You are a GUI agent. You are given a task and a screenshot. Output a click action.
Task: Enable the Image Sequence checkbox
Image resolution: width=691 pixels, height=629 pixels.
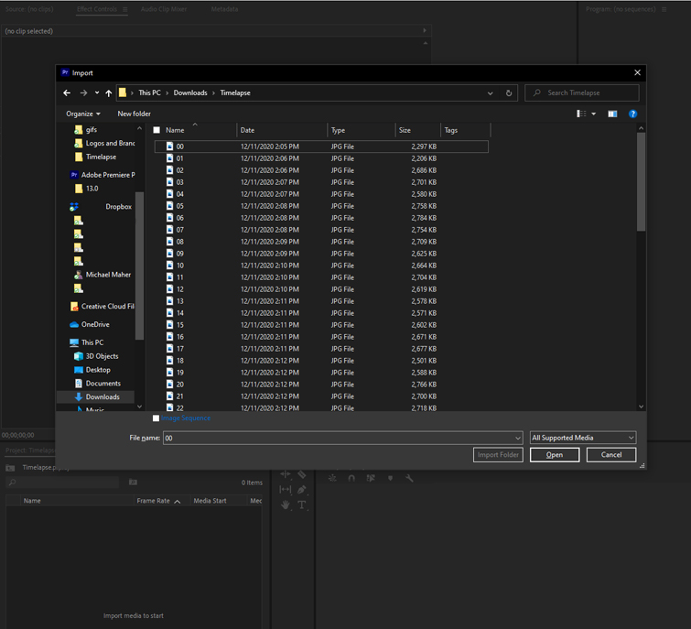tap(156, 418)
